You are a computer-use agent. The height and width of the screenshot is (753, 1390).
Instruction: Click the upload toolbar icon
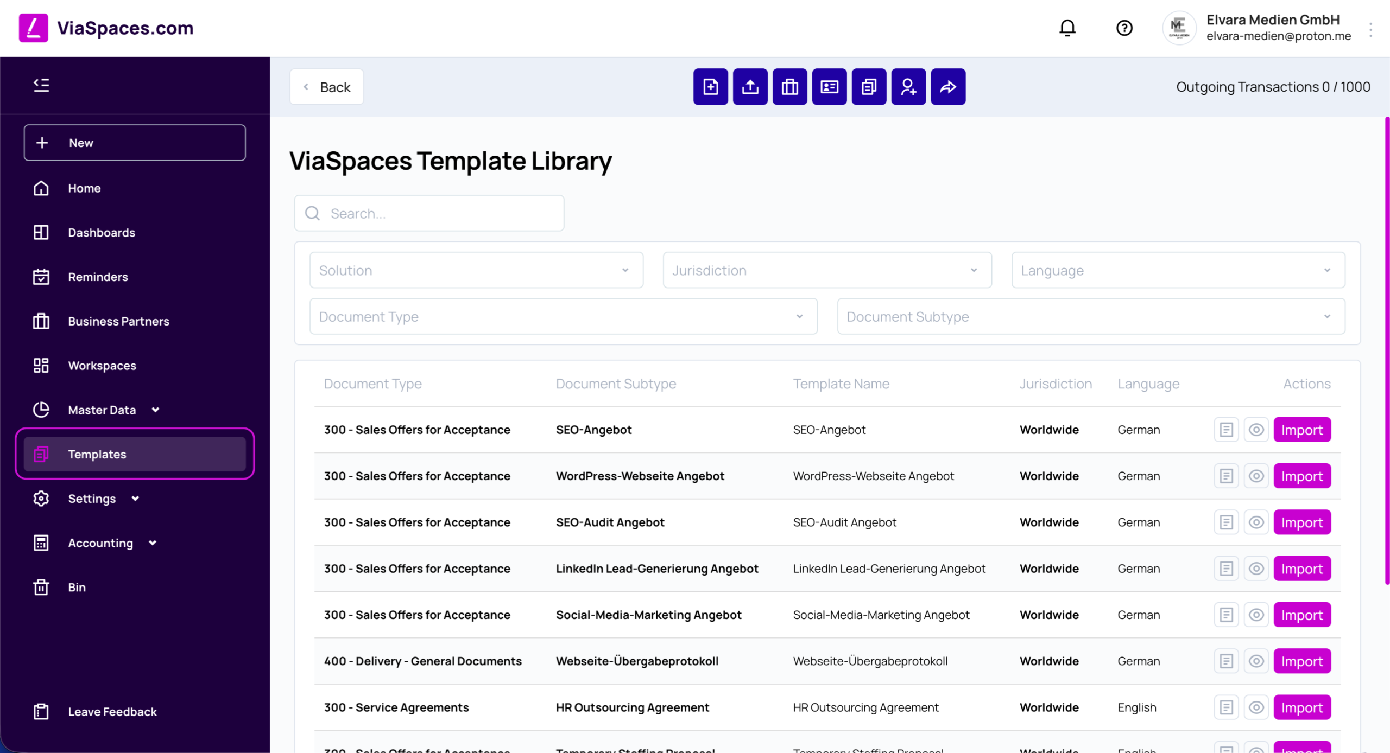click(750, 87)
